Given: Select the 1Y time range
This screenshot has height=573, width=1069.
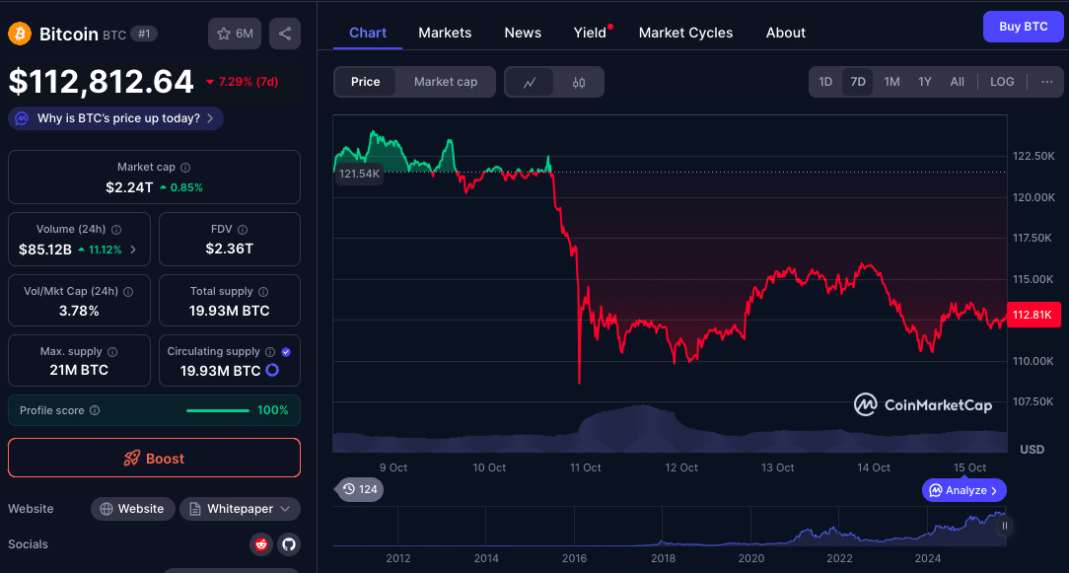Looking at the screenshot, I should tap(924, 82).
